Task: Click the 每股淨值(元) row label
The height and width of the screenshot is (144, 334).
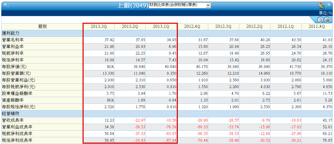Action: (x=14, y=67)
